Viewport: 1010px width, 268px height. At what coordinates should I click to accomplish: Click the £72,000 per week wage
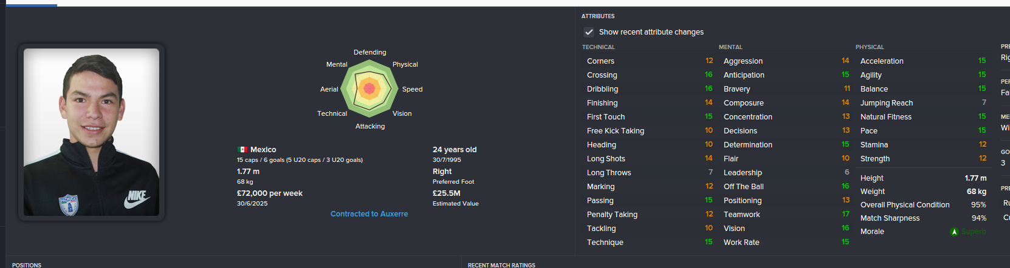[x=270, y=193]
